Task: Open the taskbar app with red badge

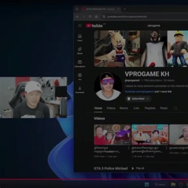Action: coord(181,184)
